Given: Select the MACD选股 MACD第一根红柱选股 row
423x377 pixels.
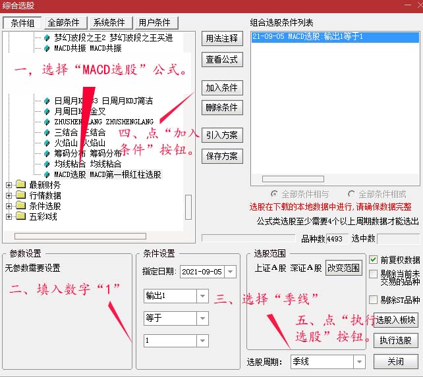Looking at the screenshot, I should 107,174.
